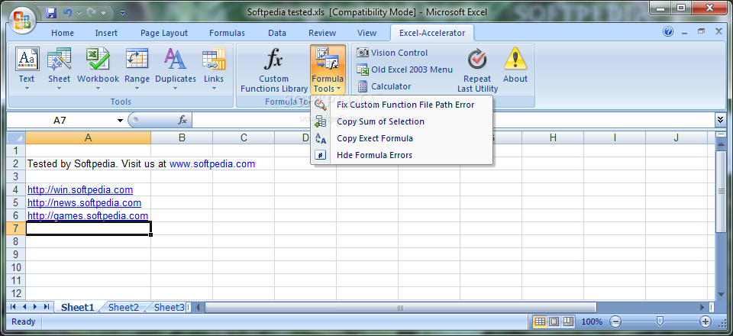Open the Formulas ribbon tab

click(228, 33)
